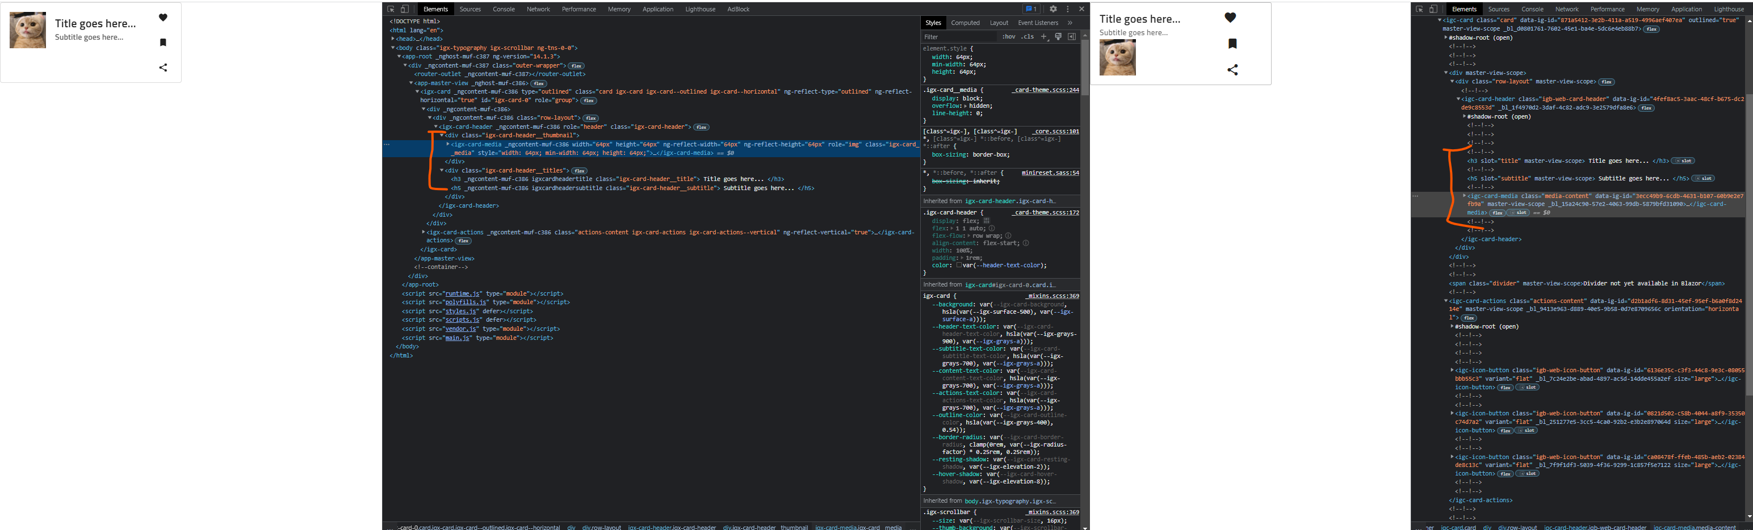Open Performance tab in right DevTools

pyautogui.click(x=1607, y=9)
